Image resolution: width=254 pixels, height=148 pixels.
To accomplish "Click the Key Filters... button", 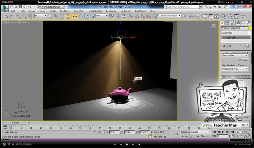I will point(203,136).
